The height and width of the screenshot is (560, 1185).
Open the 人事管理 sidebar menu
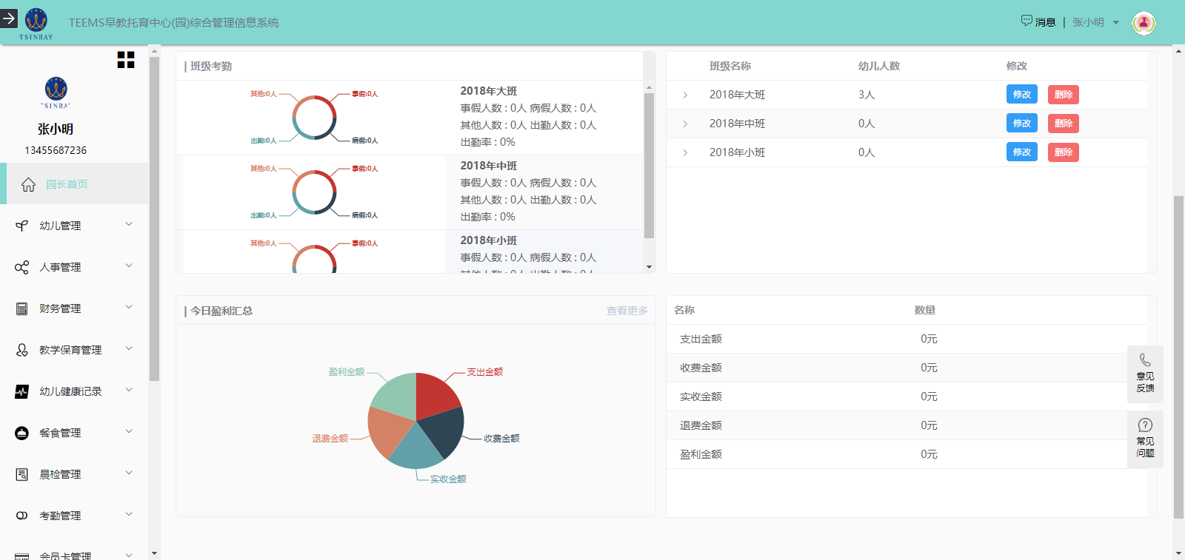tap(74, 267)
